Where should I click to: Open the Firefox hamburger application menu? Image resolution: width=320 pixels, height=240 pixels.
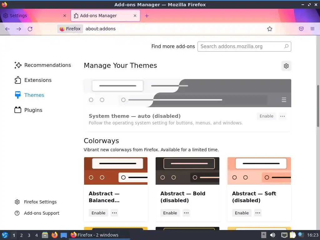click(312, 29)
